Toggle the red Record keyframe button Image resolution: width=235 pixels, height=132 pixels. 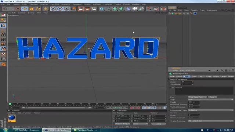[131, 107]
